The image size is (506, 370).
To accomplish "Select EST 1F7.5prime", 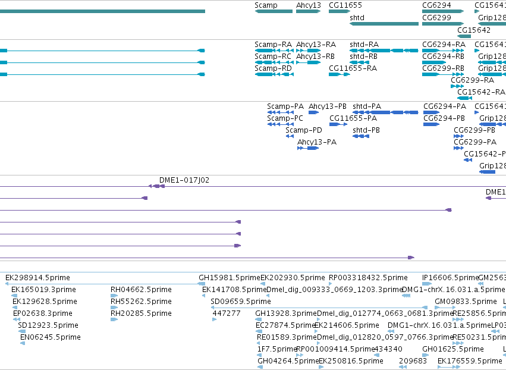I will [x=259, y=355].
